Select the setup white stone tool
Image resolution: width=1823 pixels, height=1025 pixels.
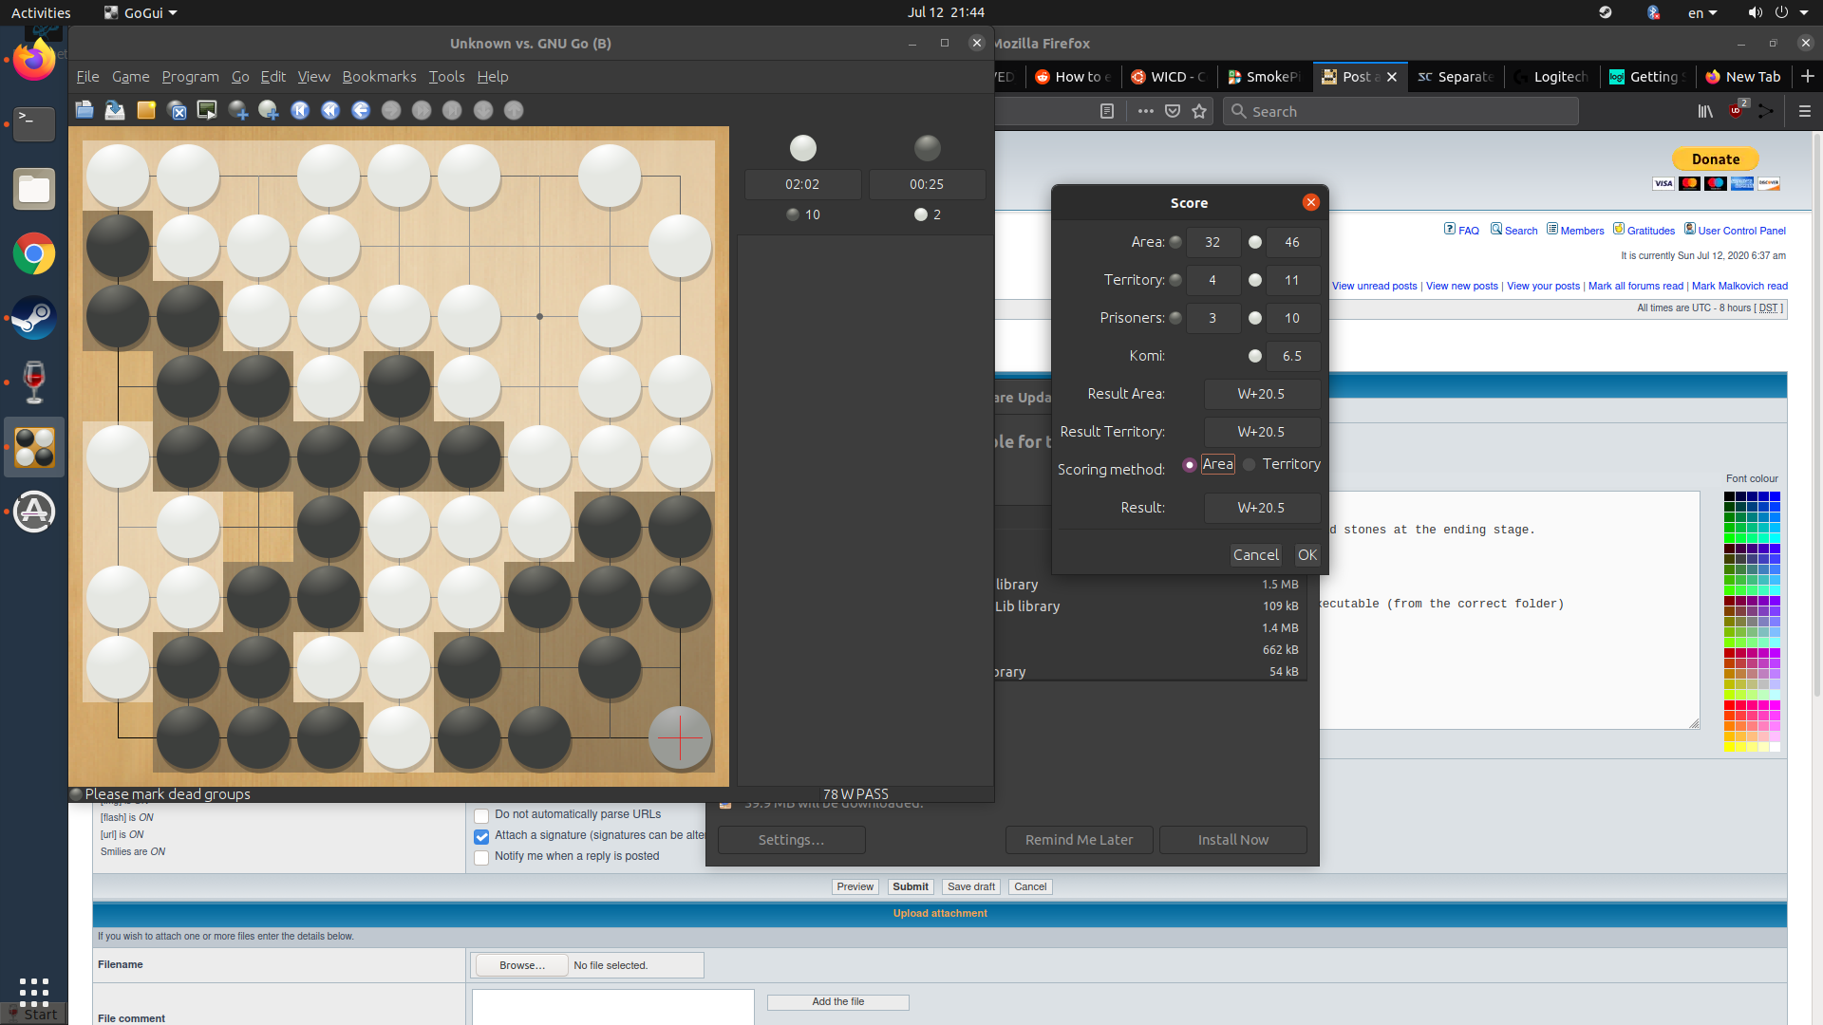269,110
